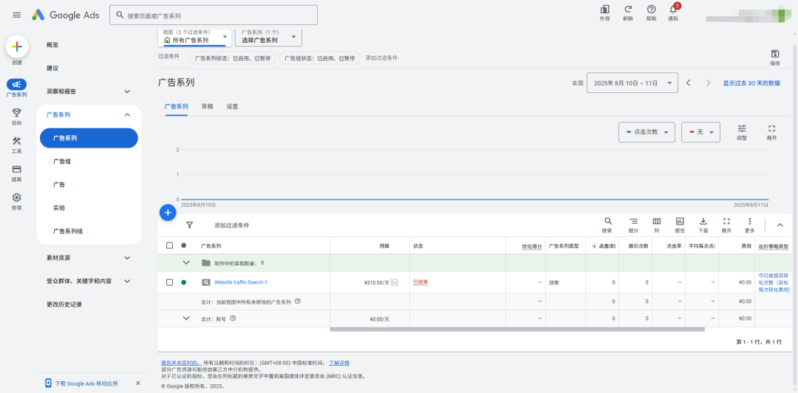Click the 下载 download icon
Image resolution: width=798 pixels, height=393 pixels.
703,222
